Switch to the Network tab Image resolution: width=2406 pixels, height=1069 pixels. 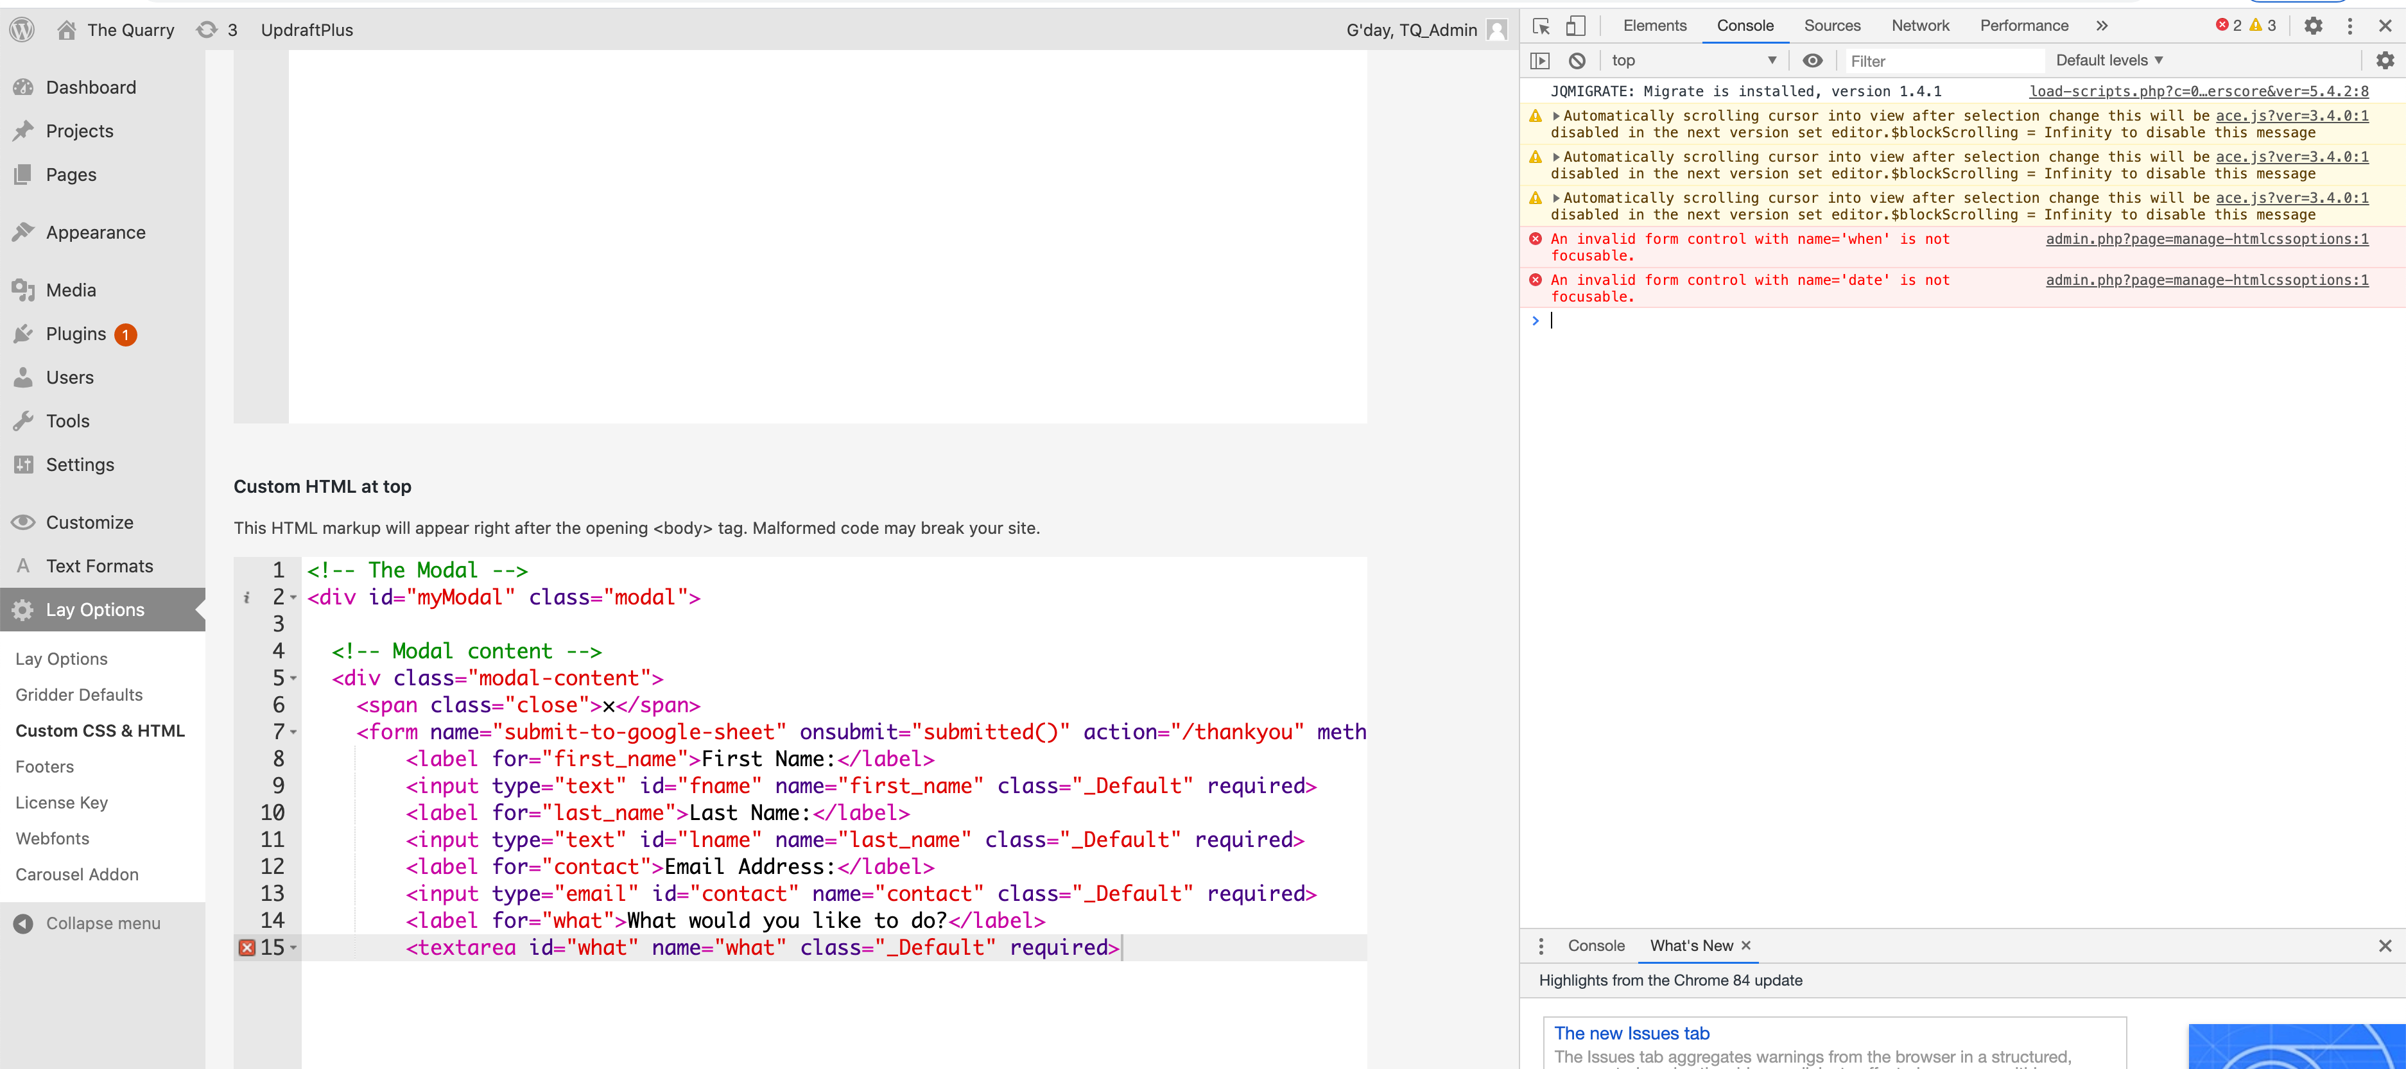pos(1919,26)
